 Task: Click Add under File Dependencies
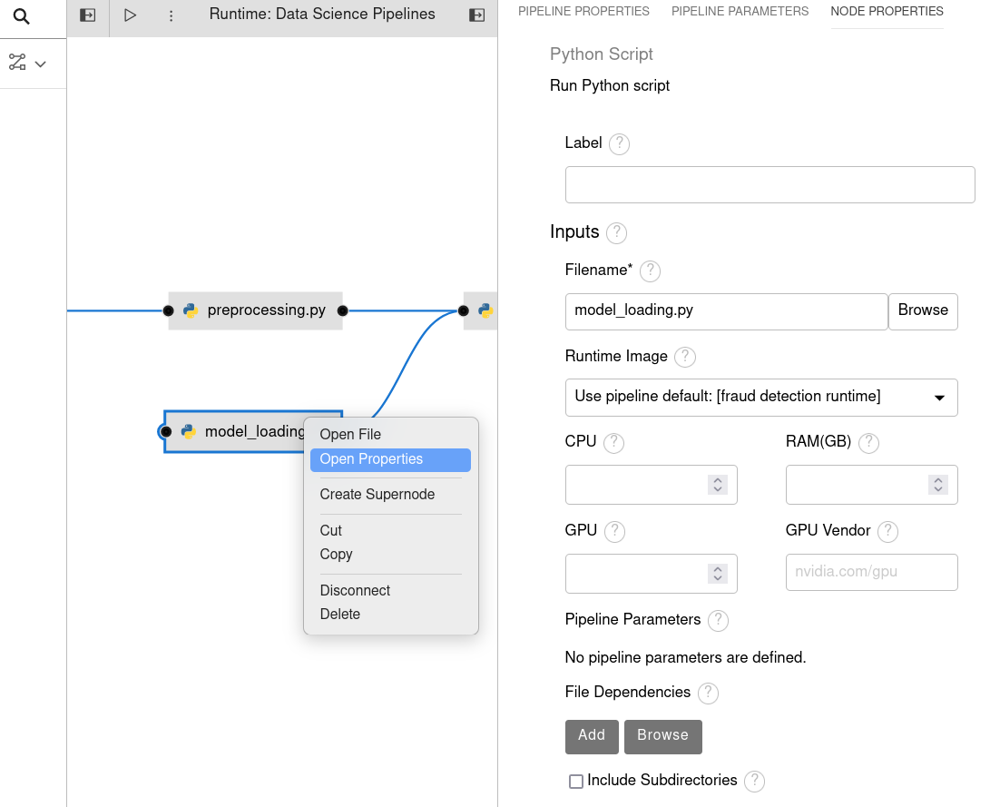[592, 737]
